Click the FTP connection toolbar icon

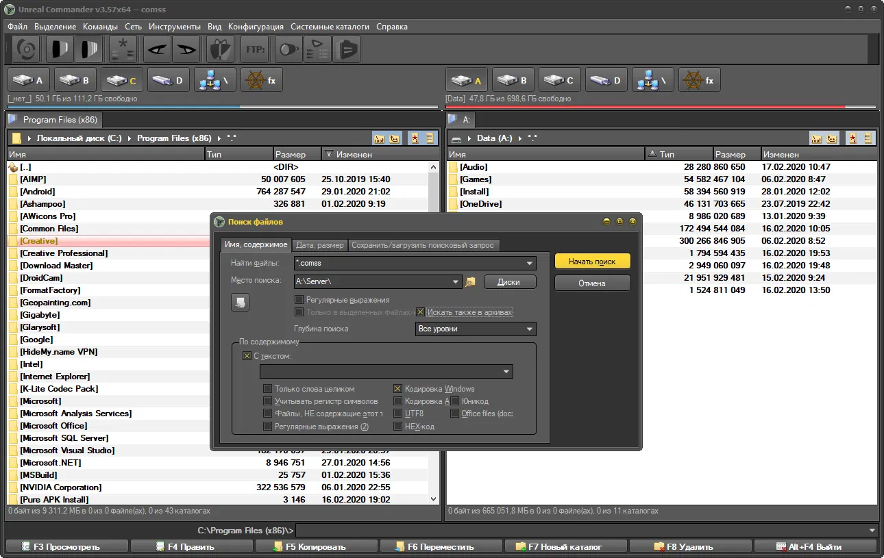256,49
